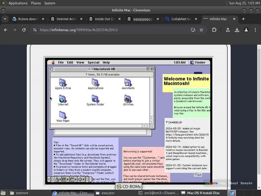Switch to the CollabNet tab
This screenshot has width=261, height=196.
coord(181,19)
